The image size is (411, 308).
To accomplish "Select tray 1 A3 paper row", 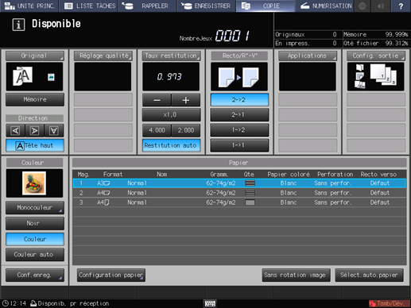I will pyautogui.click(x=239, y=183).
